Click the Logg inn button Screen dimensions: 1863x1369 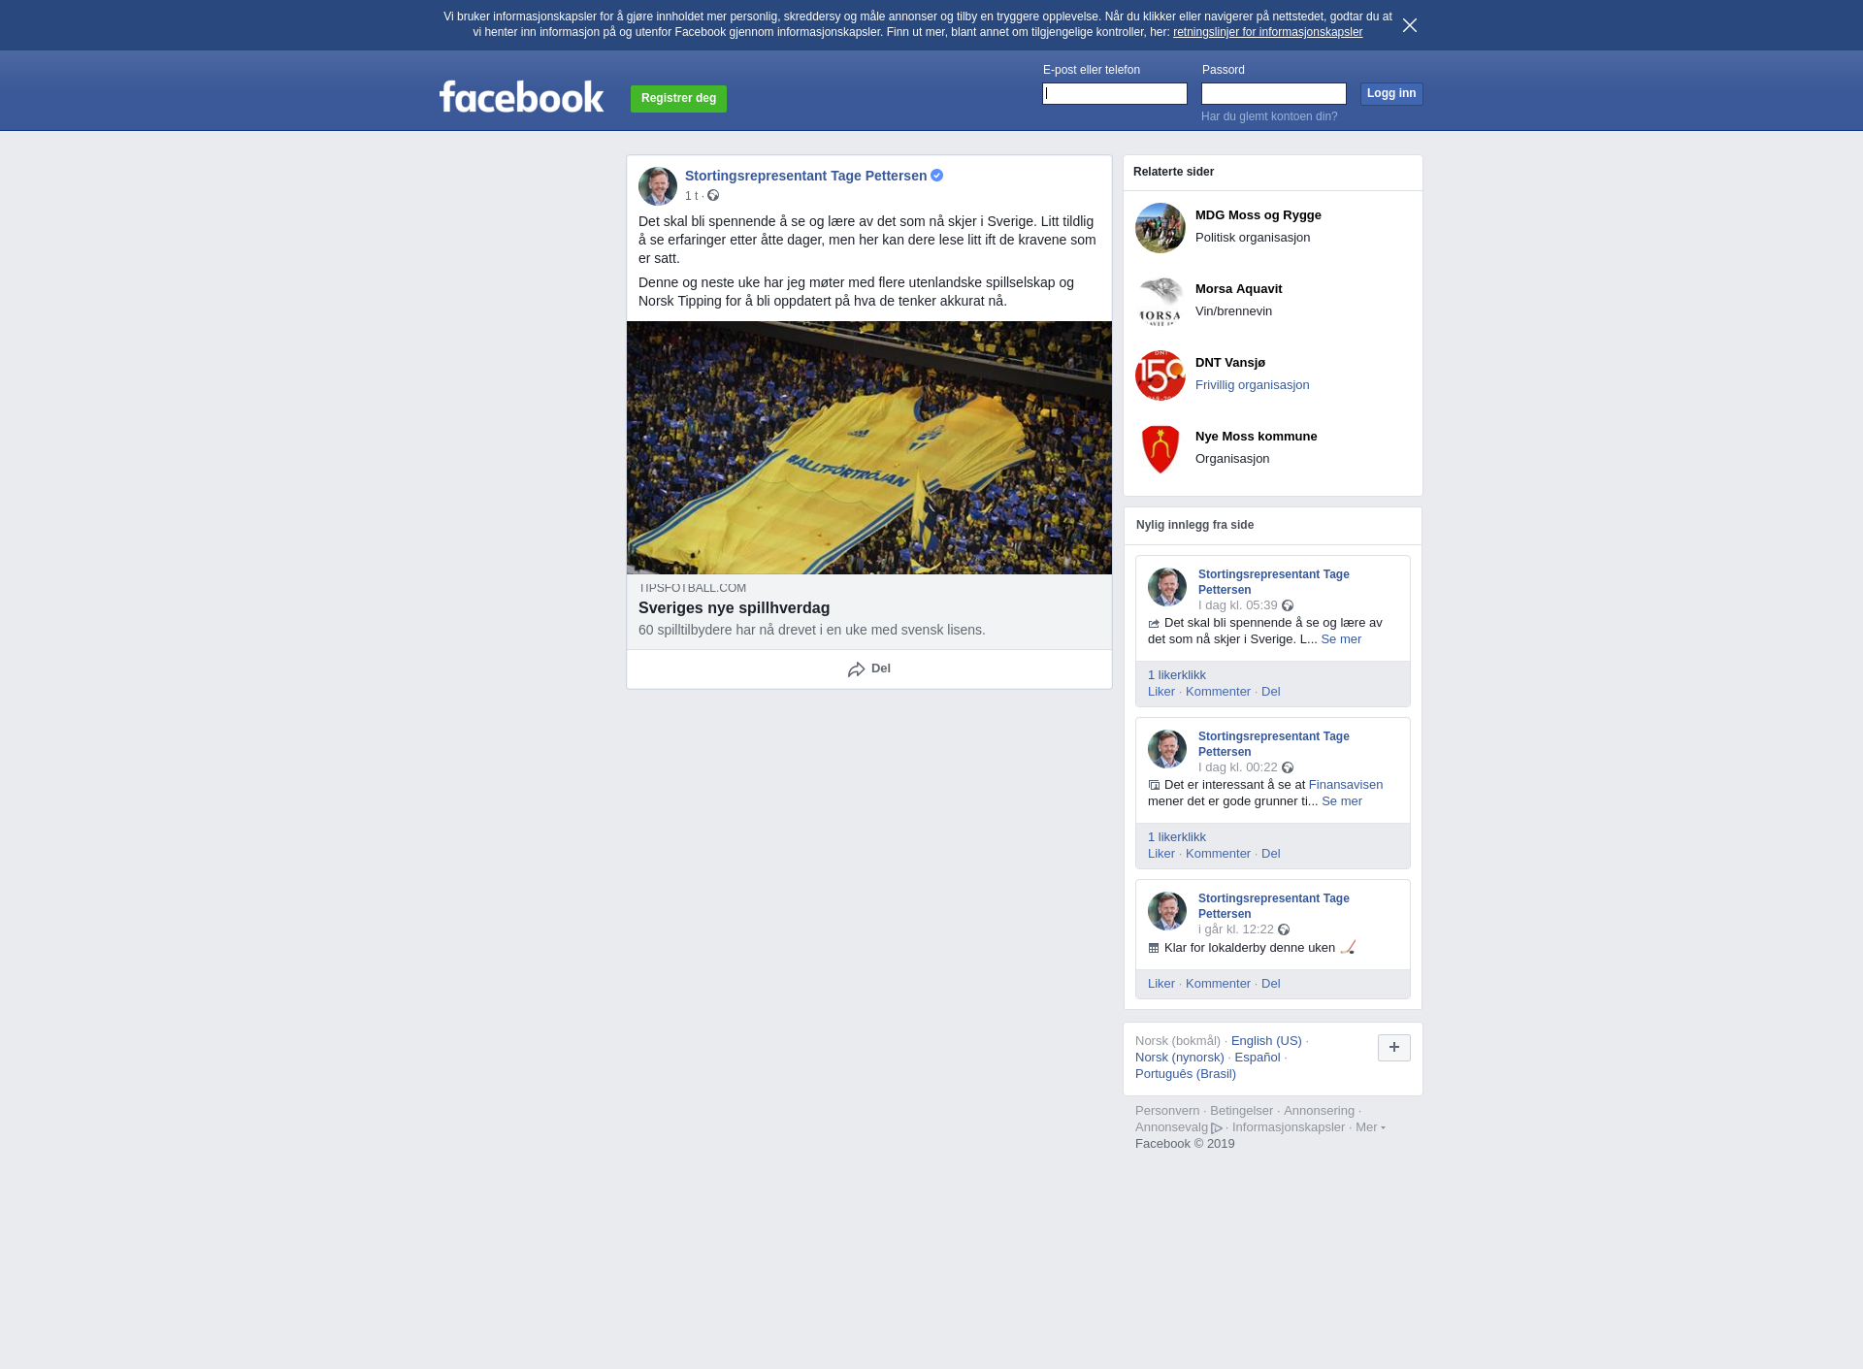point(1391,94)
